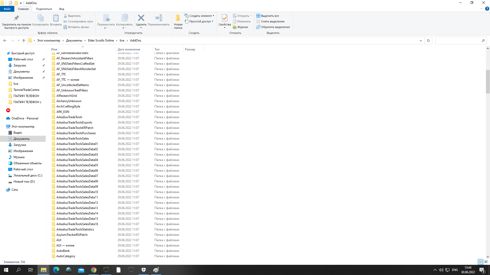Image resolution: width=490 pixels, height=275 pixels.
Task: Open Microsoft Edge from taskbar
Action: coord(56,270)
